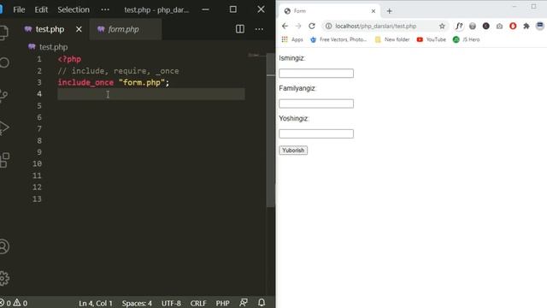Open the Accounts menu icon
This screenshot has width=547, height=308.
3,246
